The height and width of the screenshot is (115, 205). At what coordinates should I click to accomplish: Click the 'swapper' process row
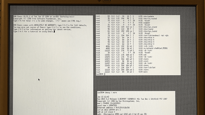[123, 23]
